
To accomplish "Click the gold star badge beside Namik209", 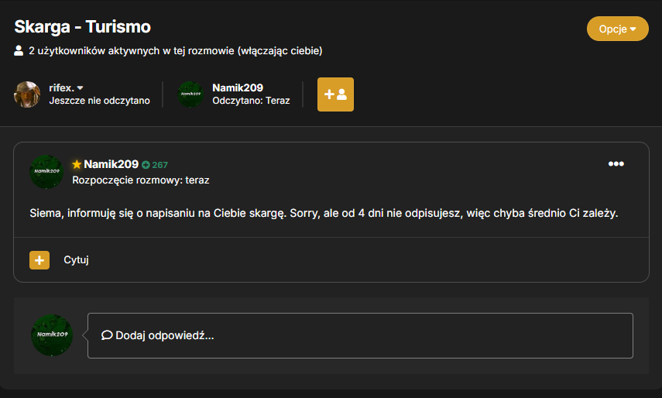I will pos(77,164).
